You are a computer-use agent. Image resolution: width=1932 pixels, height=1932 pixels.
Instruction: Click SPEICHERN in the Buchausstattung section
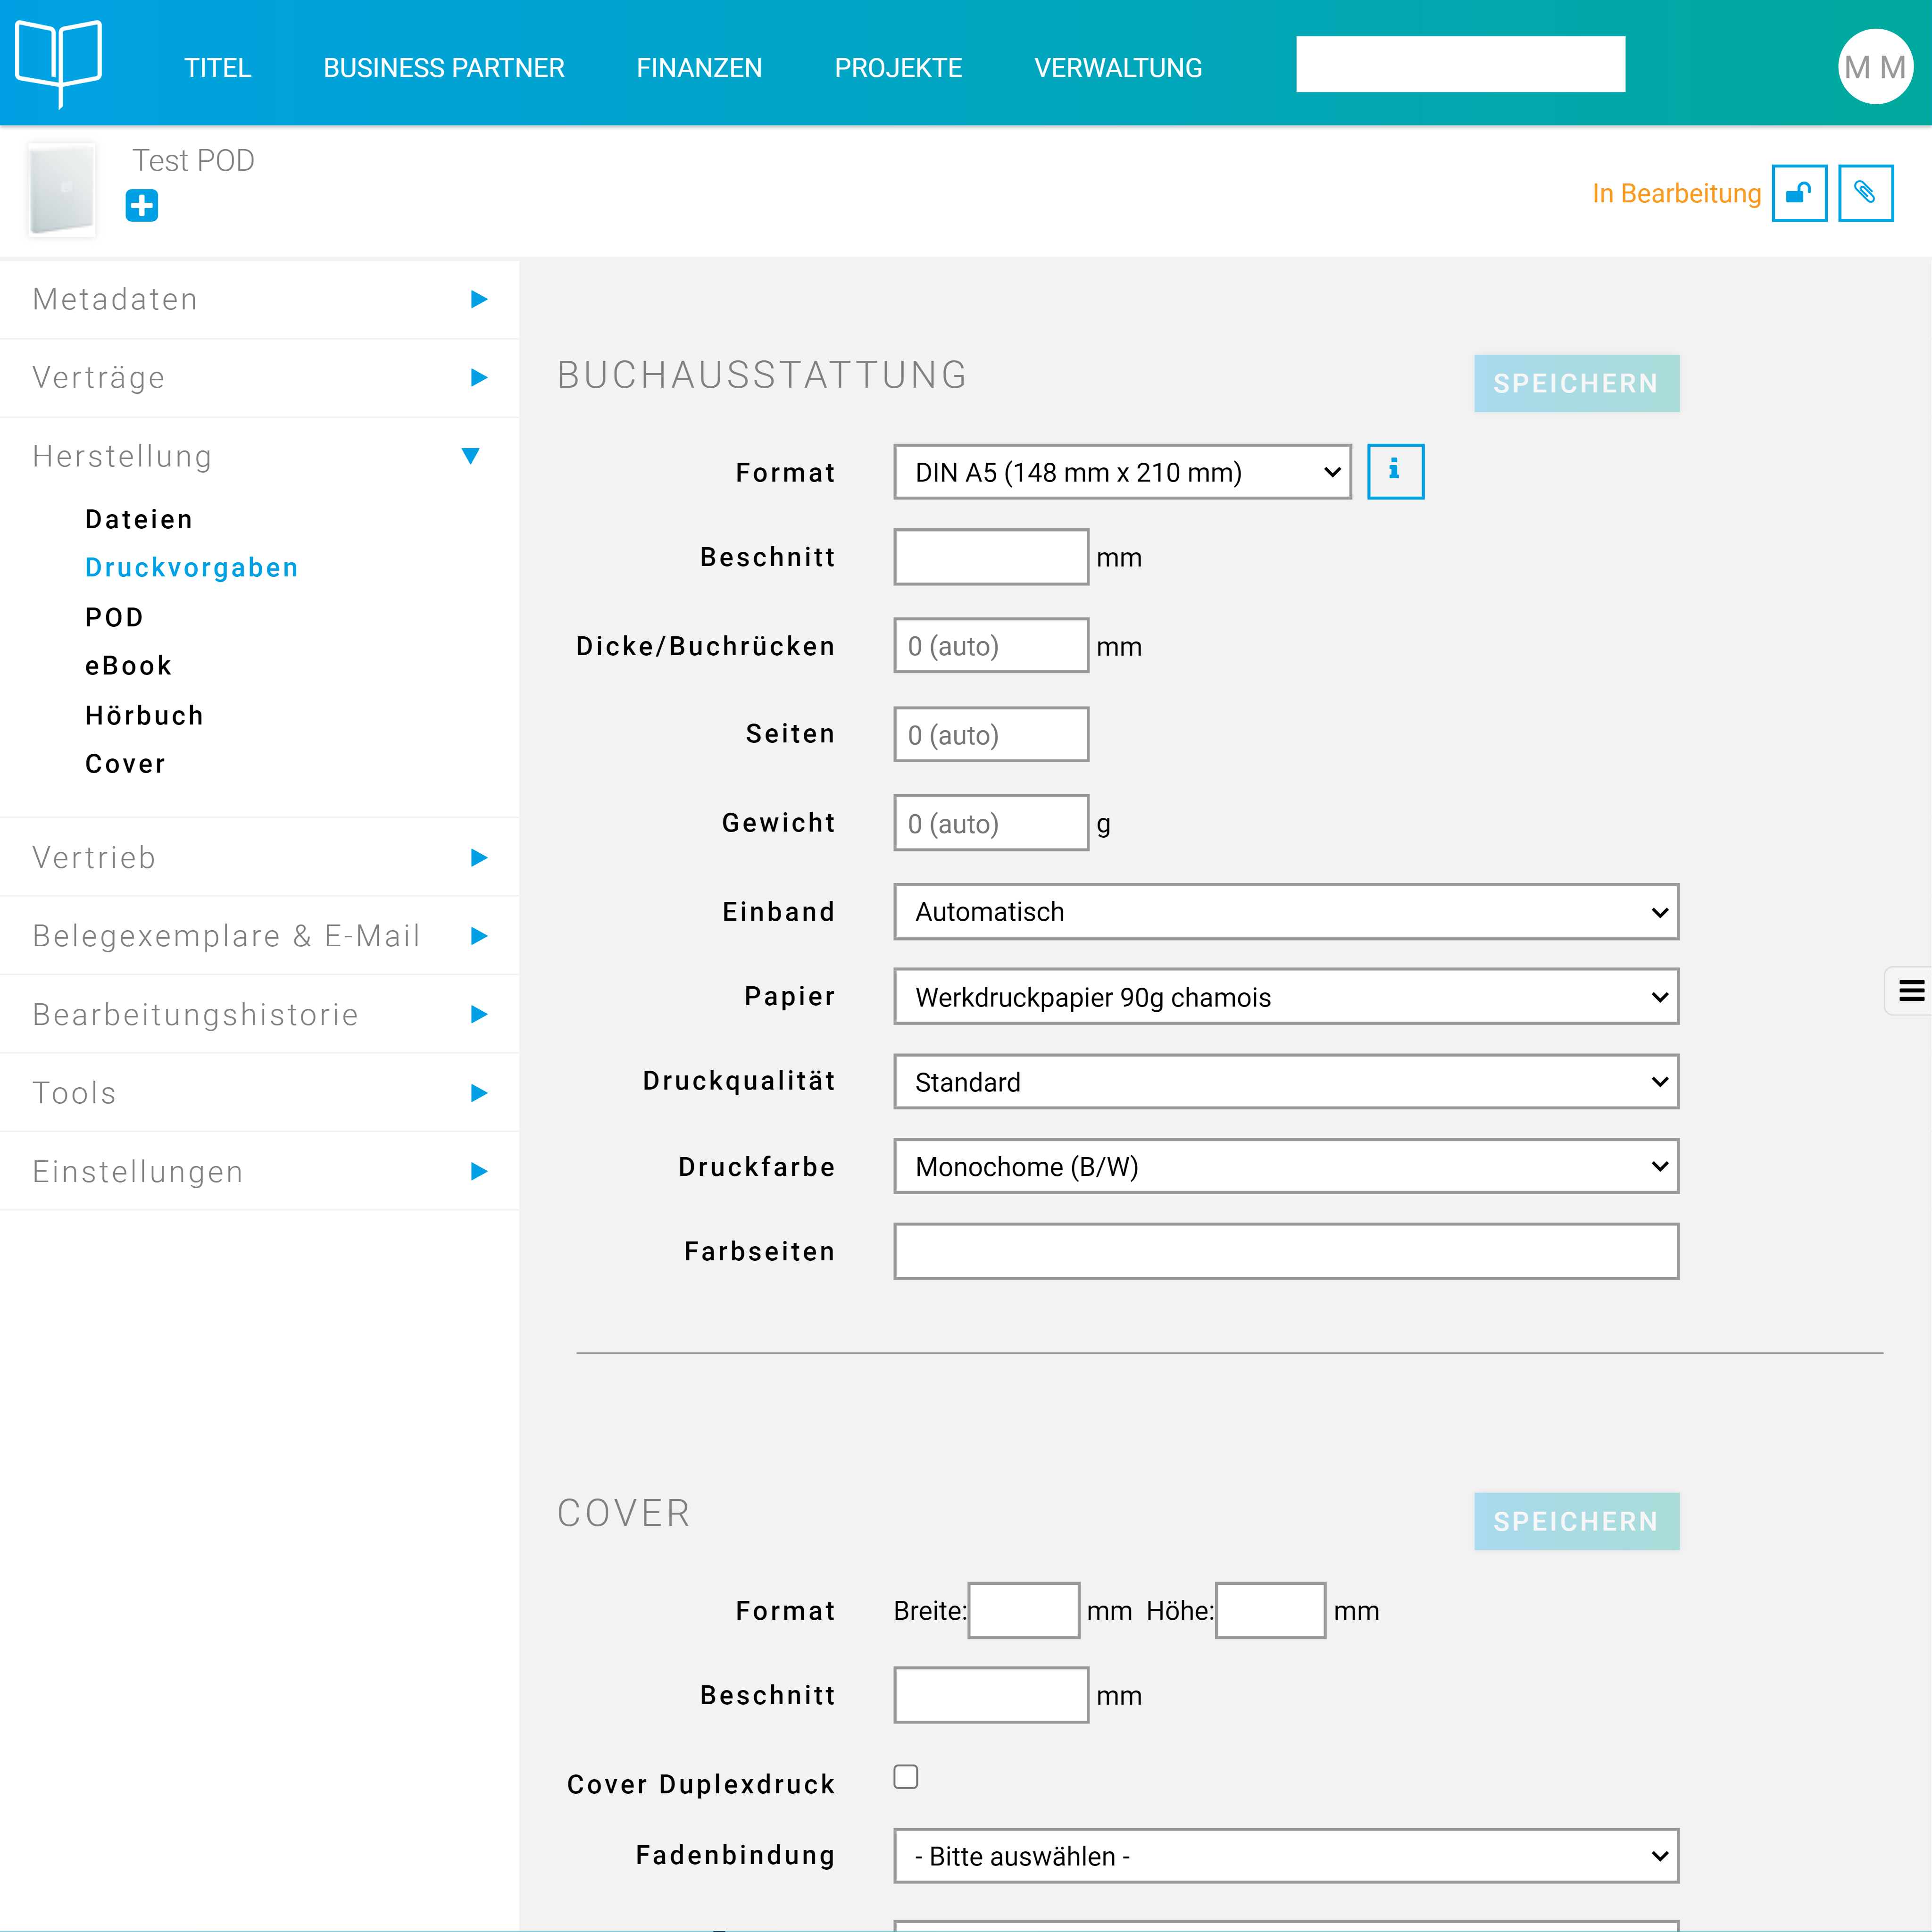tap(1575, 383)
